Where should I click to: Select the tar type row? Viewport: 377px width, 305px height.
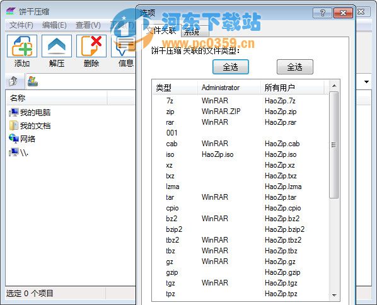click(240, 197)
